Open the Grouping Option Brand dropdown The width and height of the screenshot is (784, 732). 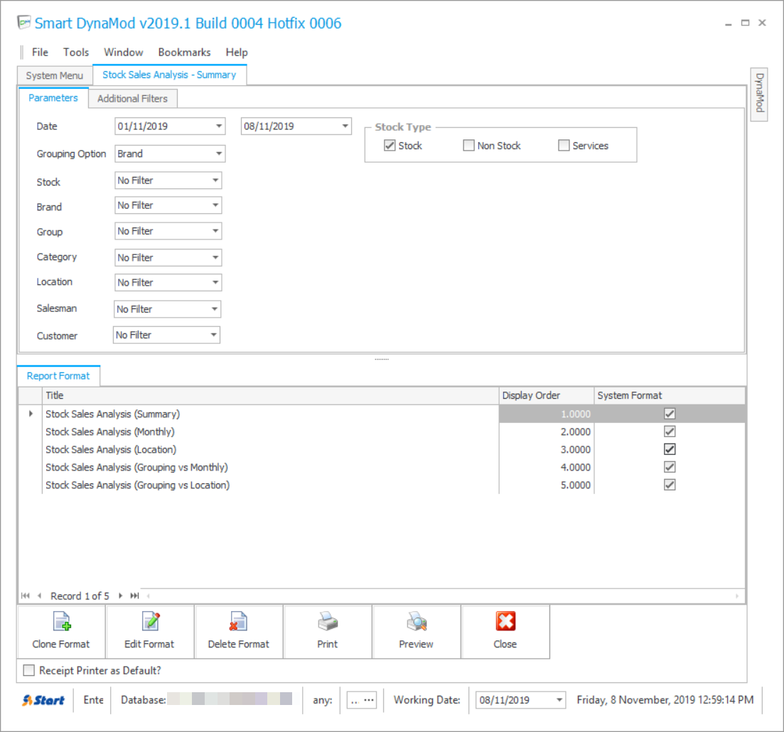(219, 154)
